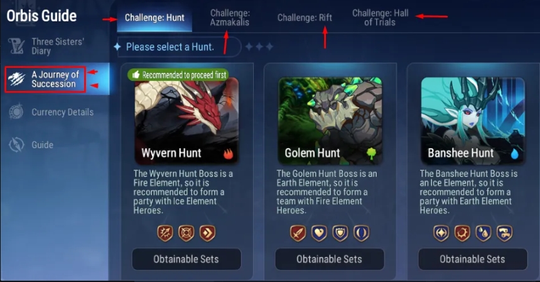Click the heart health set icon under Golem Hunt
Viewport: 540px width, 282px height.
(319, 233)
